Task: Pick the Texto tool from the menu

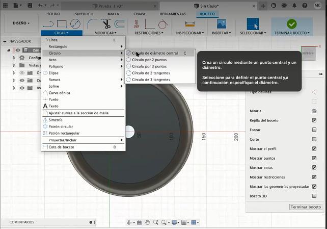Action: (x=53, y=106)
